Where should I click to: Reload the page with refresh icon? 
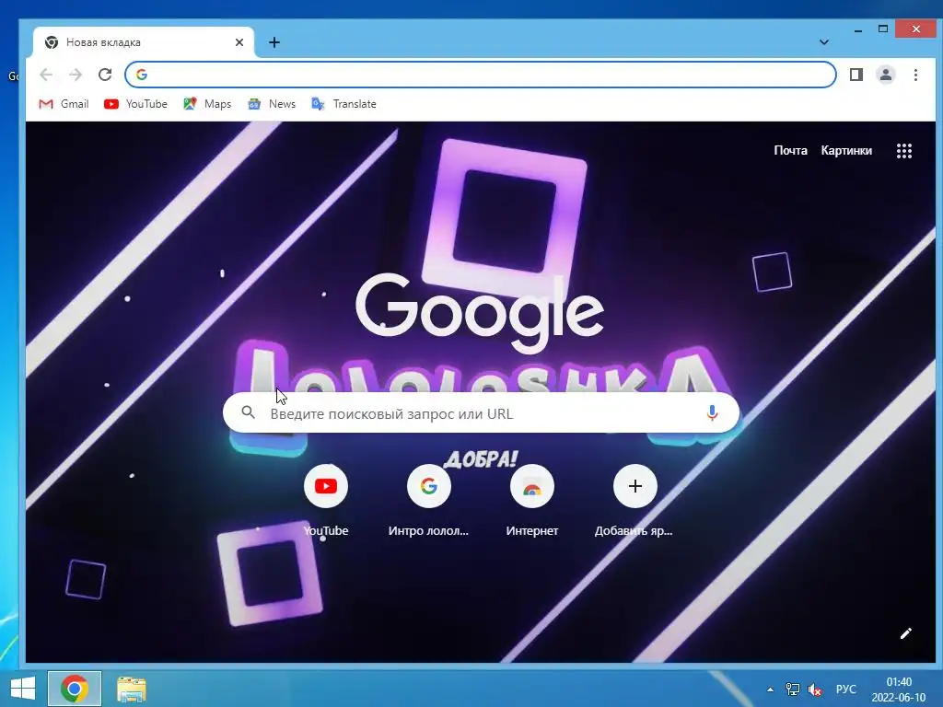pos(105,75)
